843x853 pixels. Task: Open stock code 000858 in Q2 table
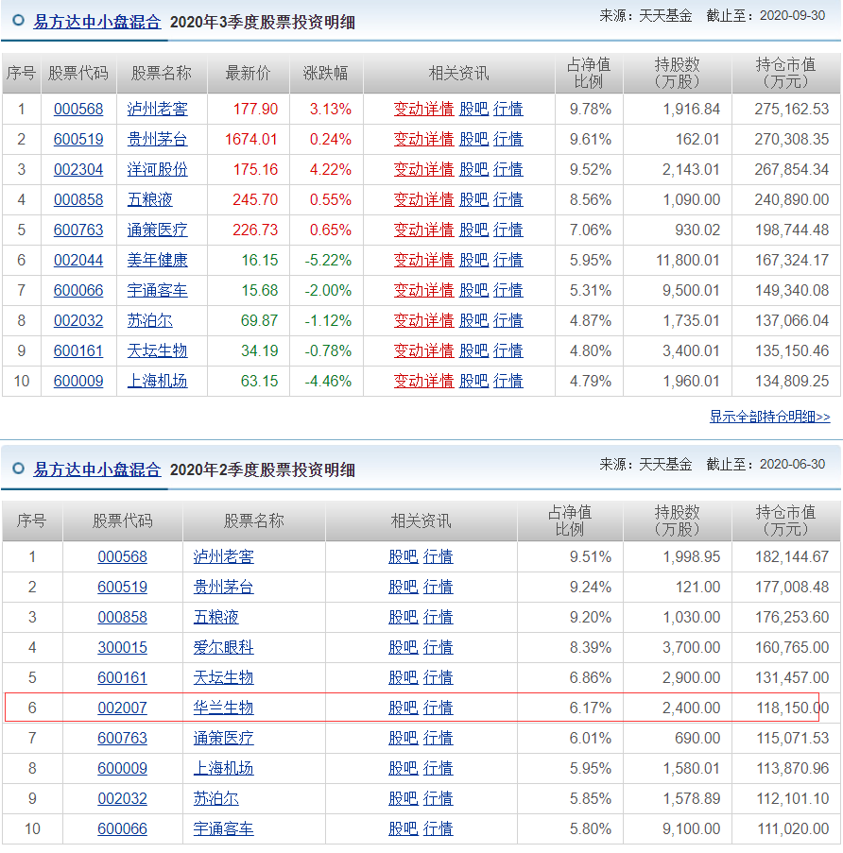[x=123, y=617]
